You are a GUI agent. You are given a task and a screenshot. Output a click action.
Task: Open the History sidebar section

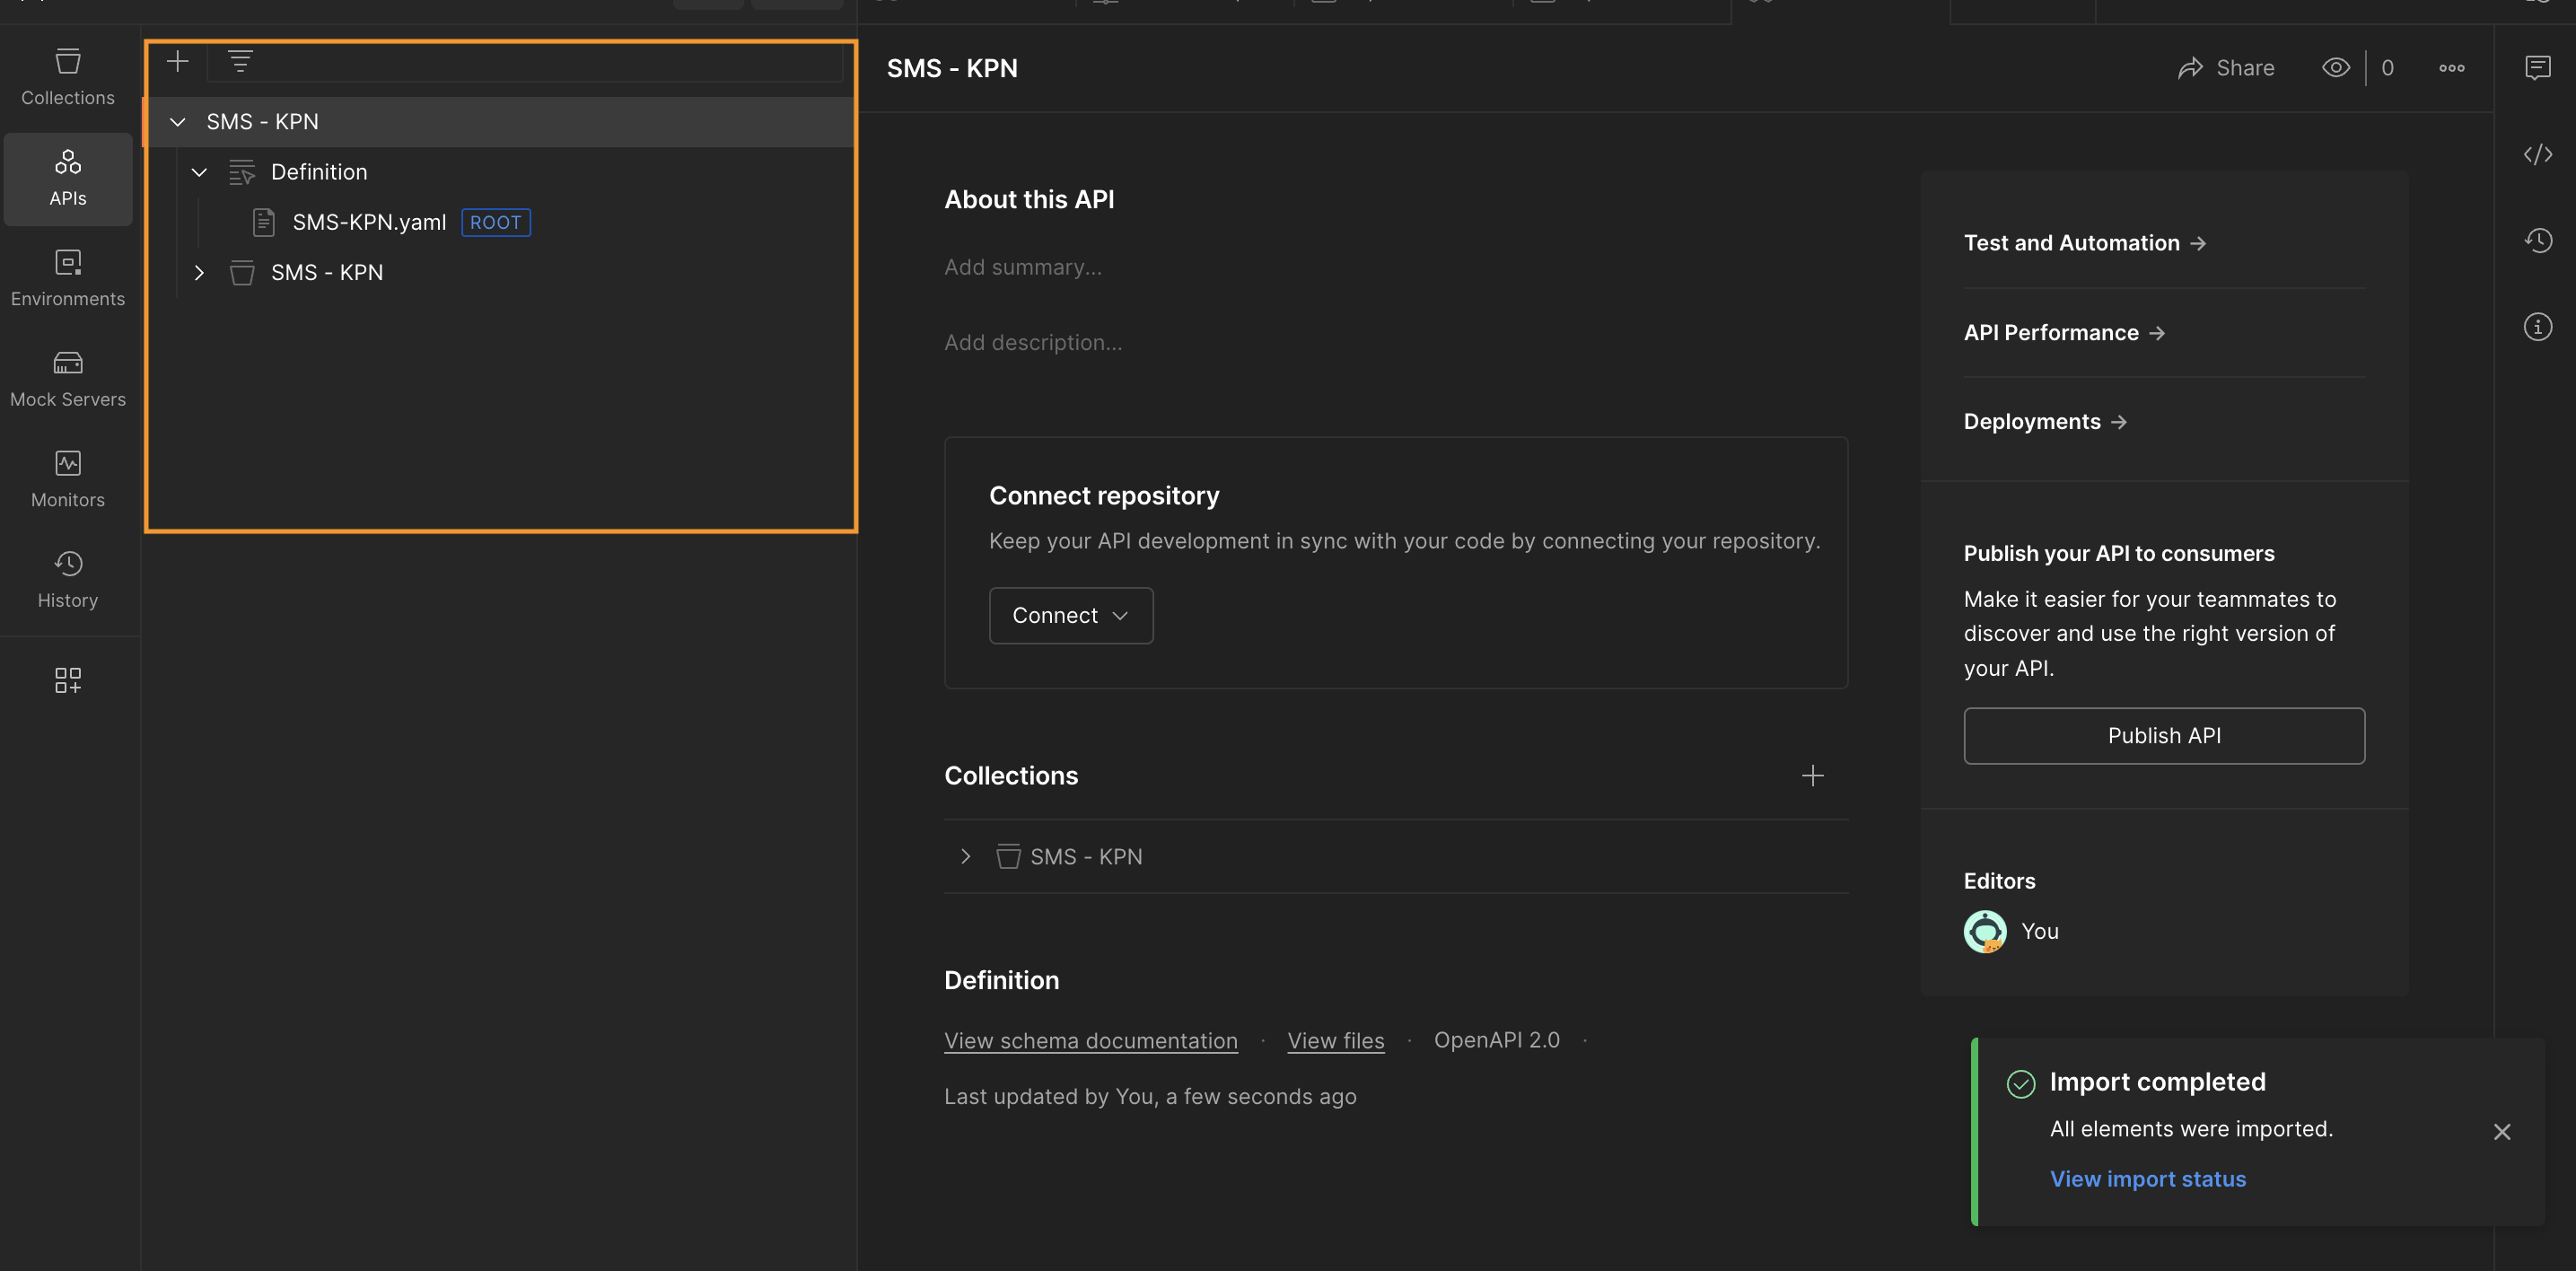(x=68, y=581)
